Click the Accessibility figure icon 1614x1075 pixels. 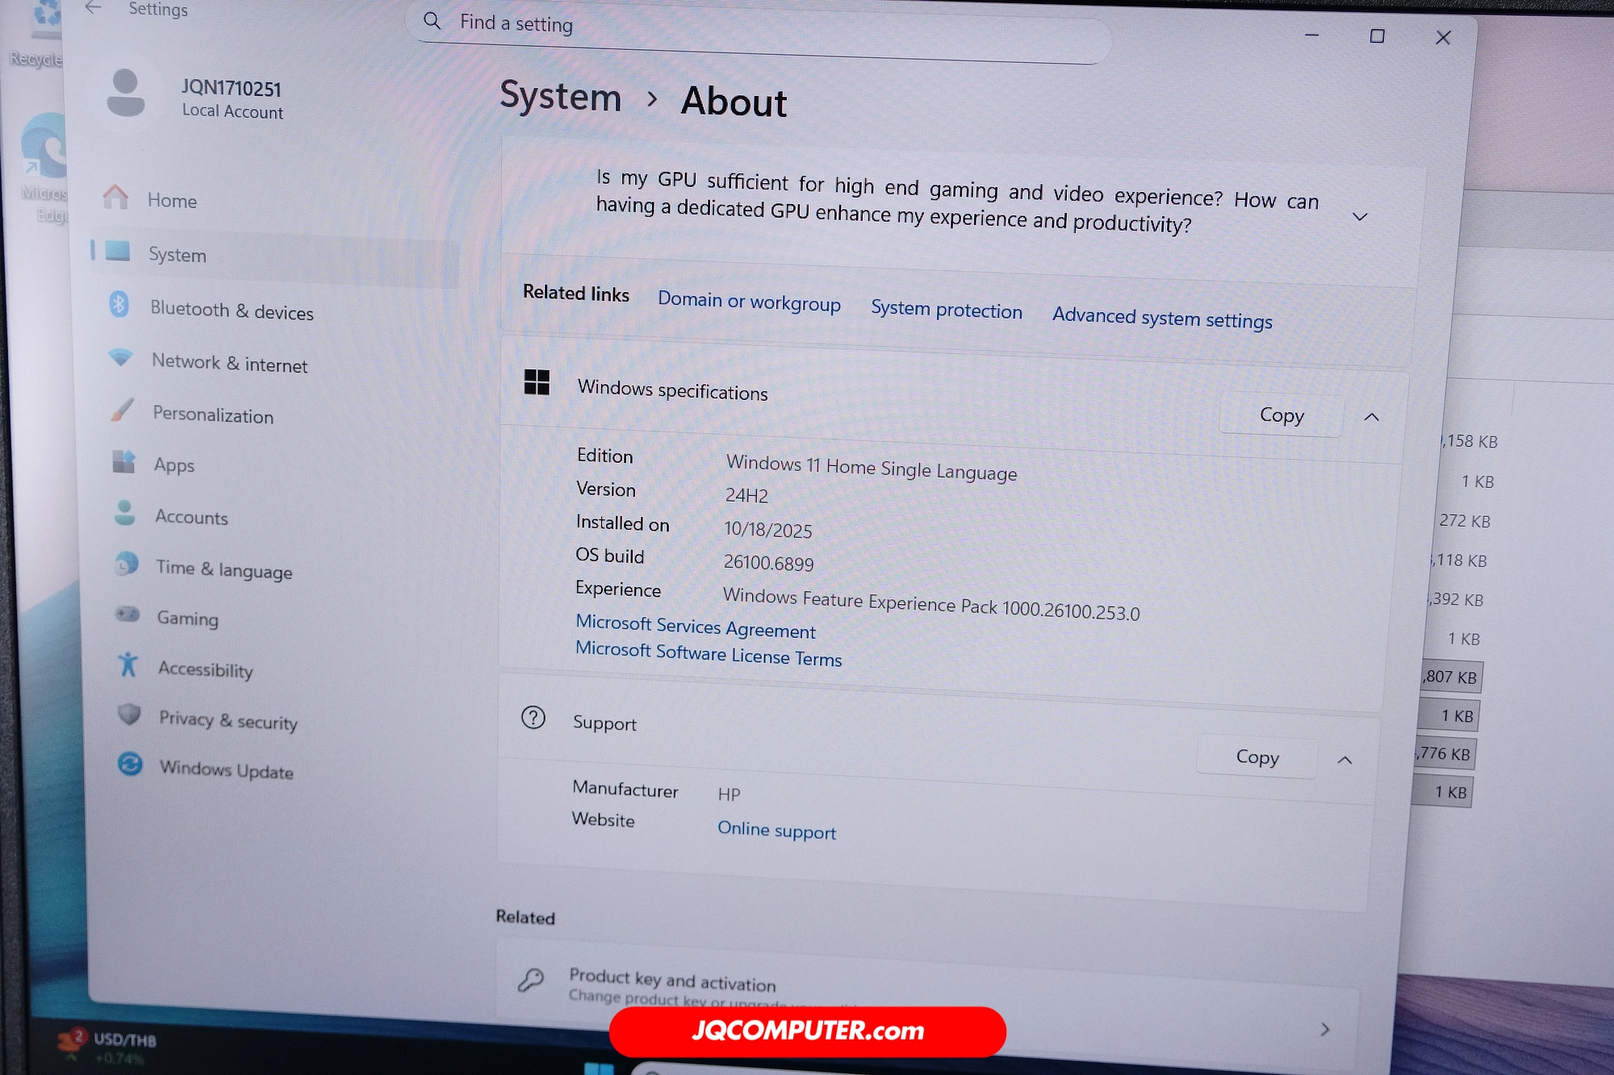point(128,665)
